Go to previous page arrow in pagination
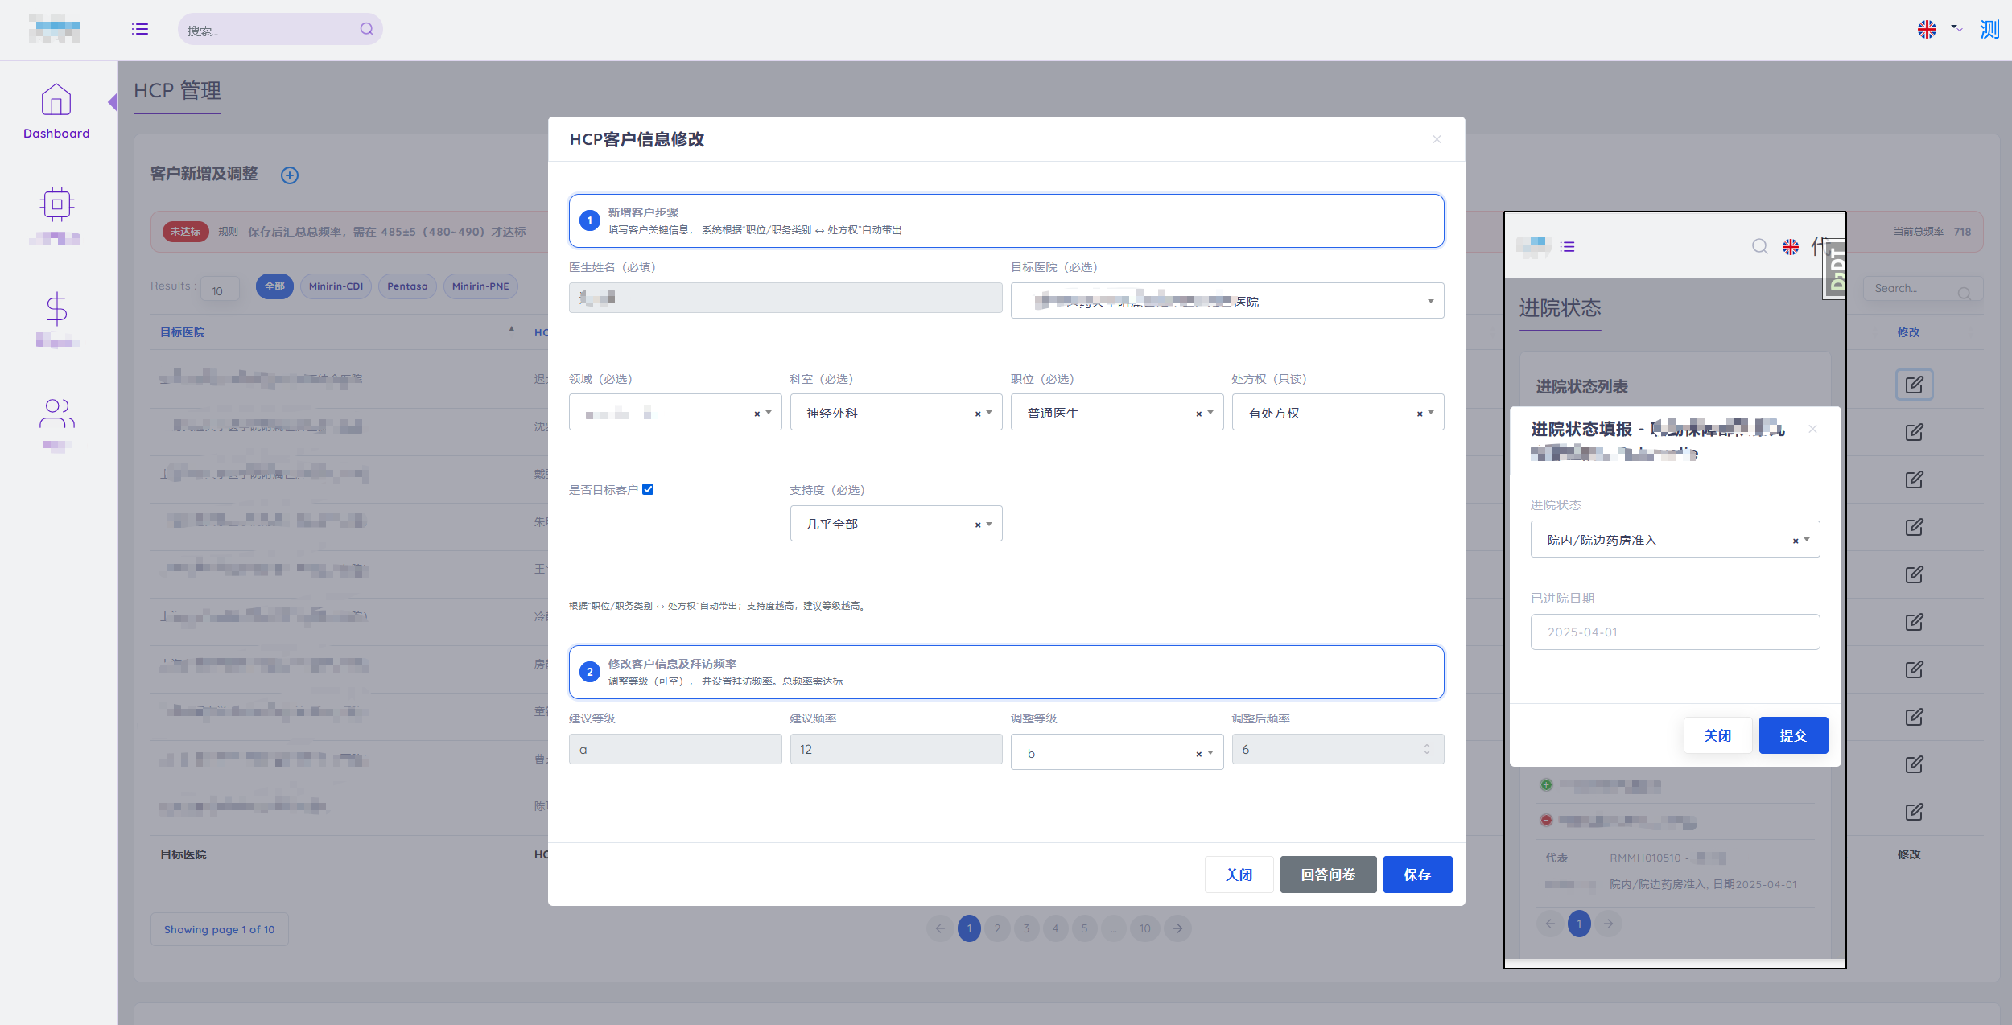Screen dimensions: 2012x1025 pos(939,928)
